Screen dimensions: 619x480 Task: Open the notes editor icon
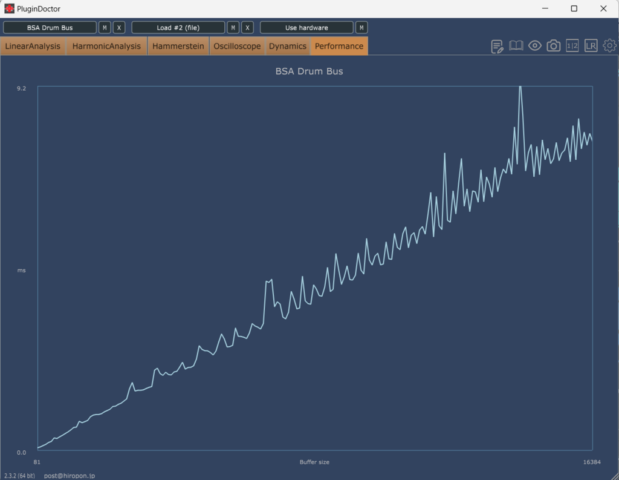click(x=497, y=46)
